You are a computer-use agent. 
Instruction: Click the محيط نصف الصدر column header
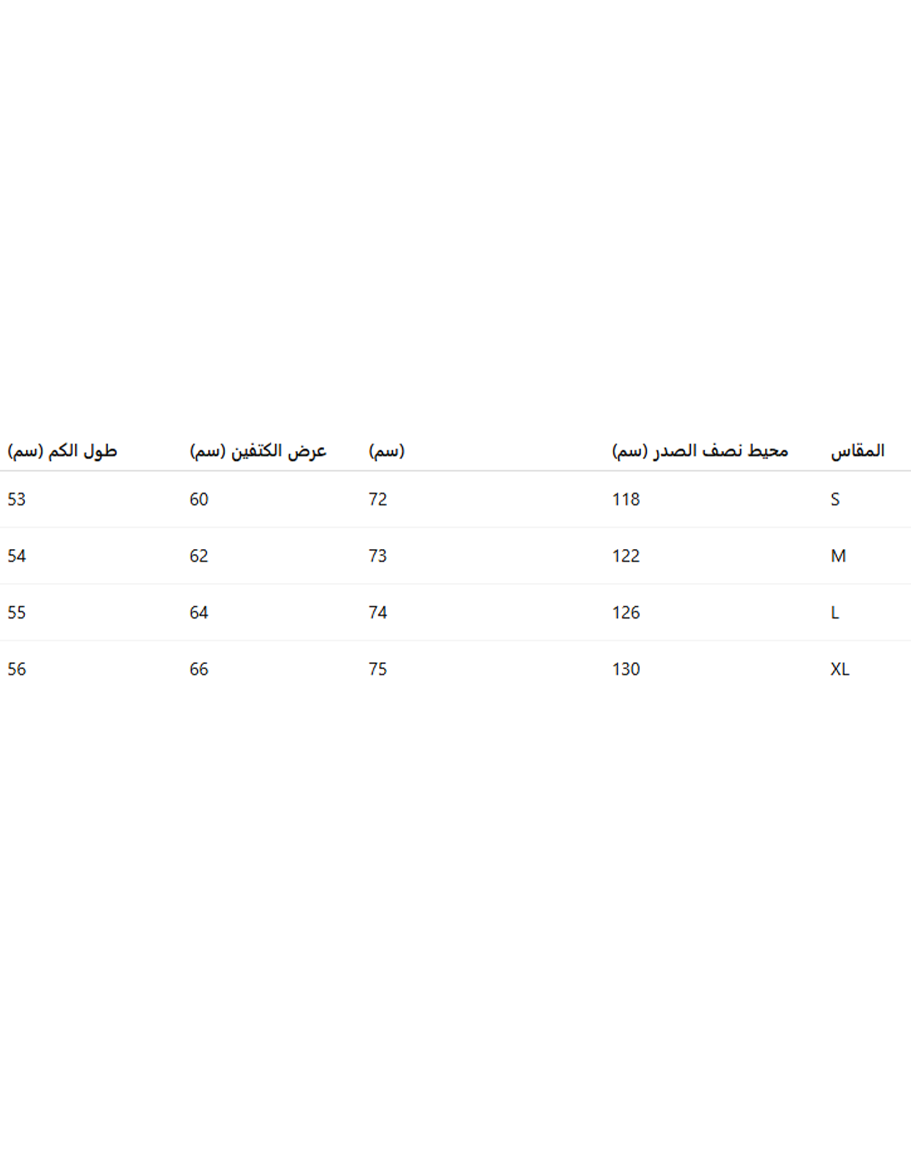(699, 451)
